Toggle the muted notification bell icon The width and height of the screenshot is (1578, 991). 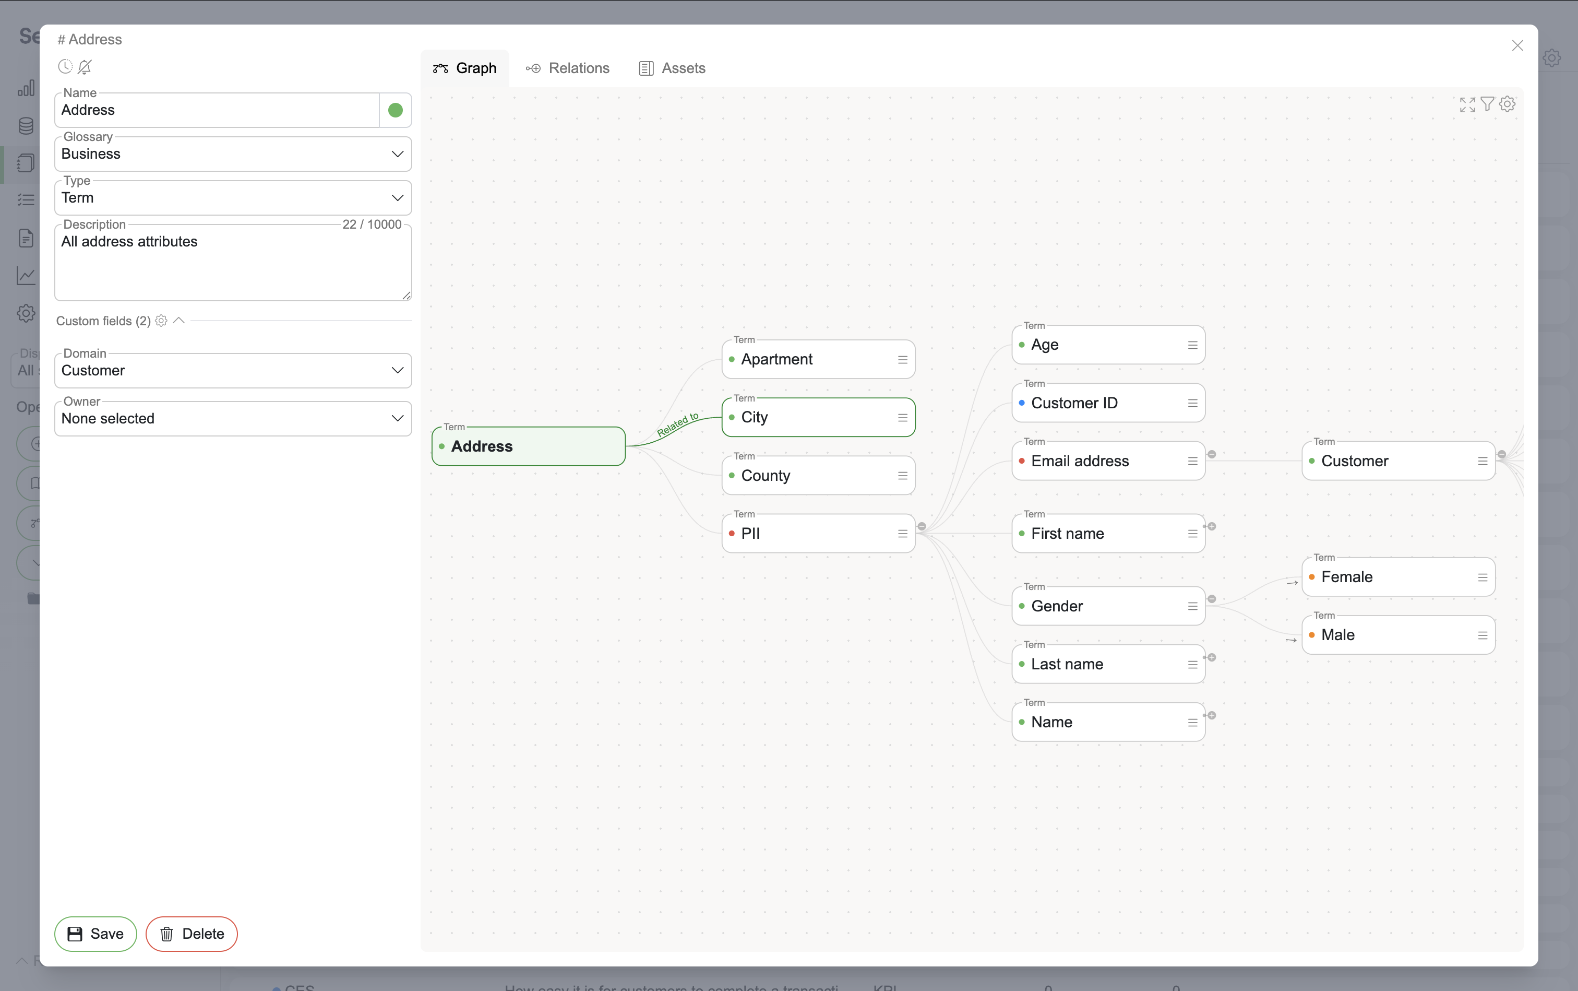click(x=85, y=66)
